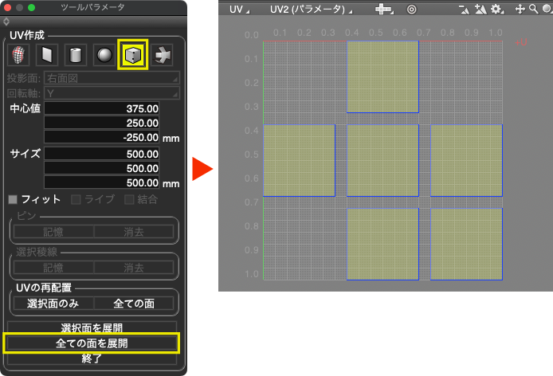Activate the magnifier zoom icon
553x376 pixels.
[534, 10]
